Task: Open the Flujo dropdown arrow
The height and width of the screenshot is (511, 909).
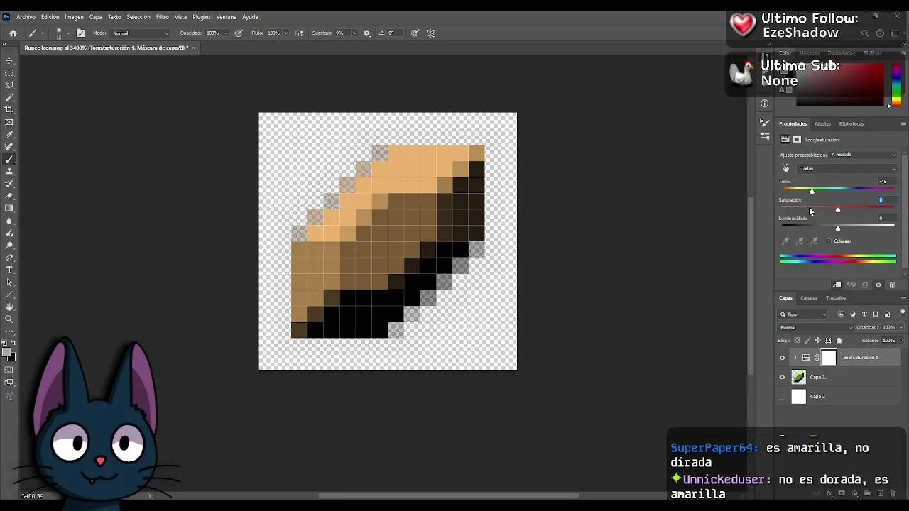Action: pos(286,33)
